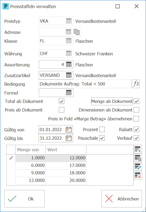Click the Bedingung condition text field
146x212 pixels.
(x=85, y=84)
